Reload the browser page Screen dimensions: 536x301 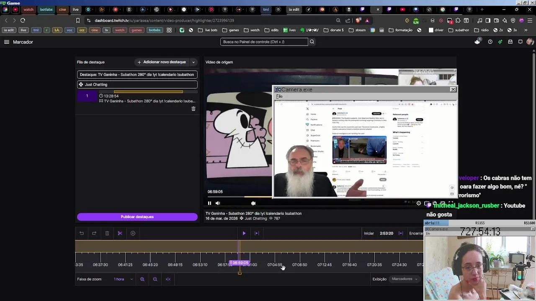pos(23,20)
